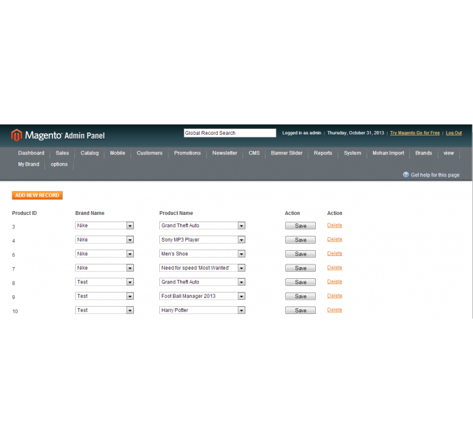Click the date Thursday, October 31, 2013
Screen dimensions: 473x443
356,133
